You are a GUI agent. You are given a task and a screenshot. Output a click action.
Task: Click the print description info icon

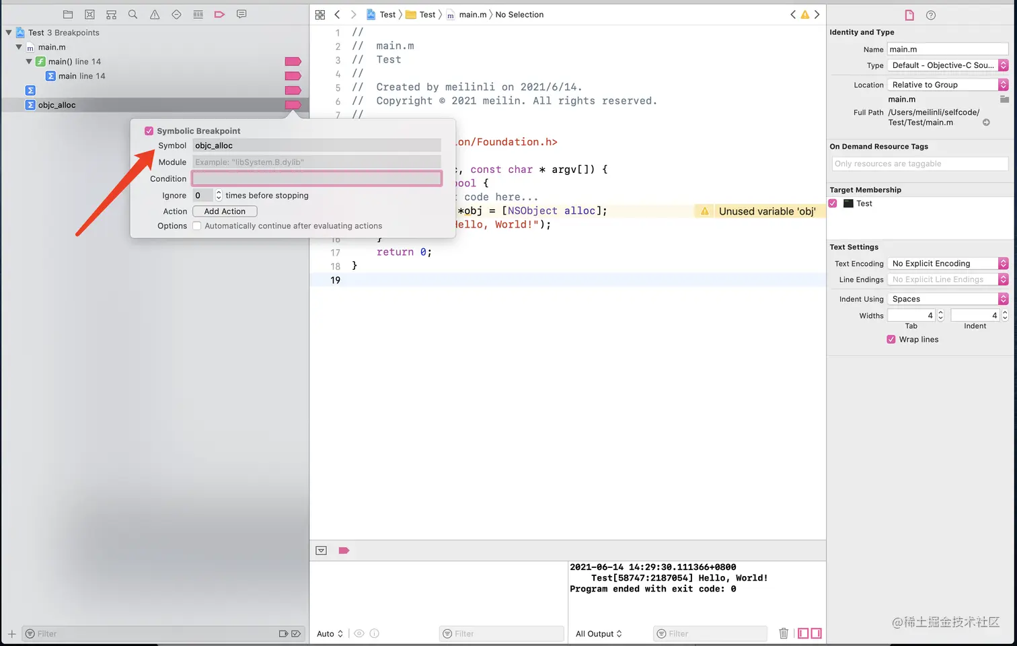(375, 633)
